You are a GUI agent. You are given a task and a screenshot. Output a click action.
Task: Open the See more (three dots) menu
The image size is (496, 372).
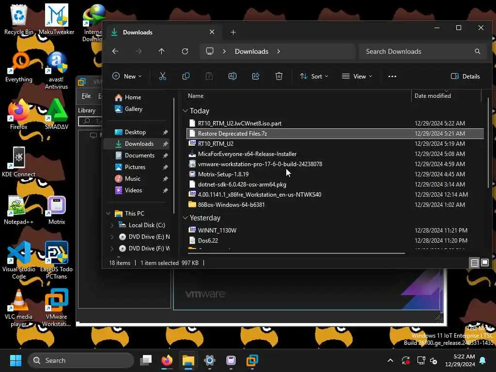click(x=392, y=76)
